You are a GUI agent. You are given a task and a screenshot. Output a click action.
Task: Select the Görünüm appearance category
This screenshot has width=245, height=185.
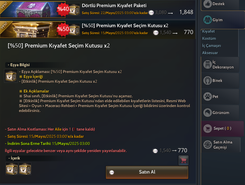point(220,113)
